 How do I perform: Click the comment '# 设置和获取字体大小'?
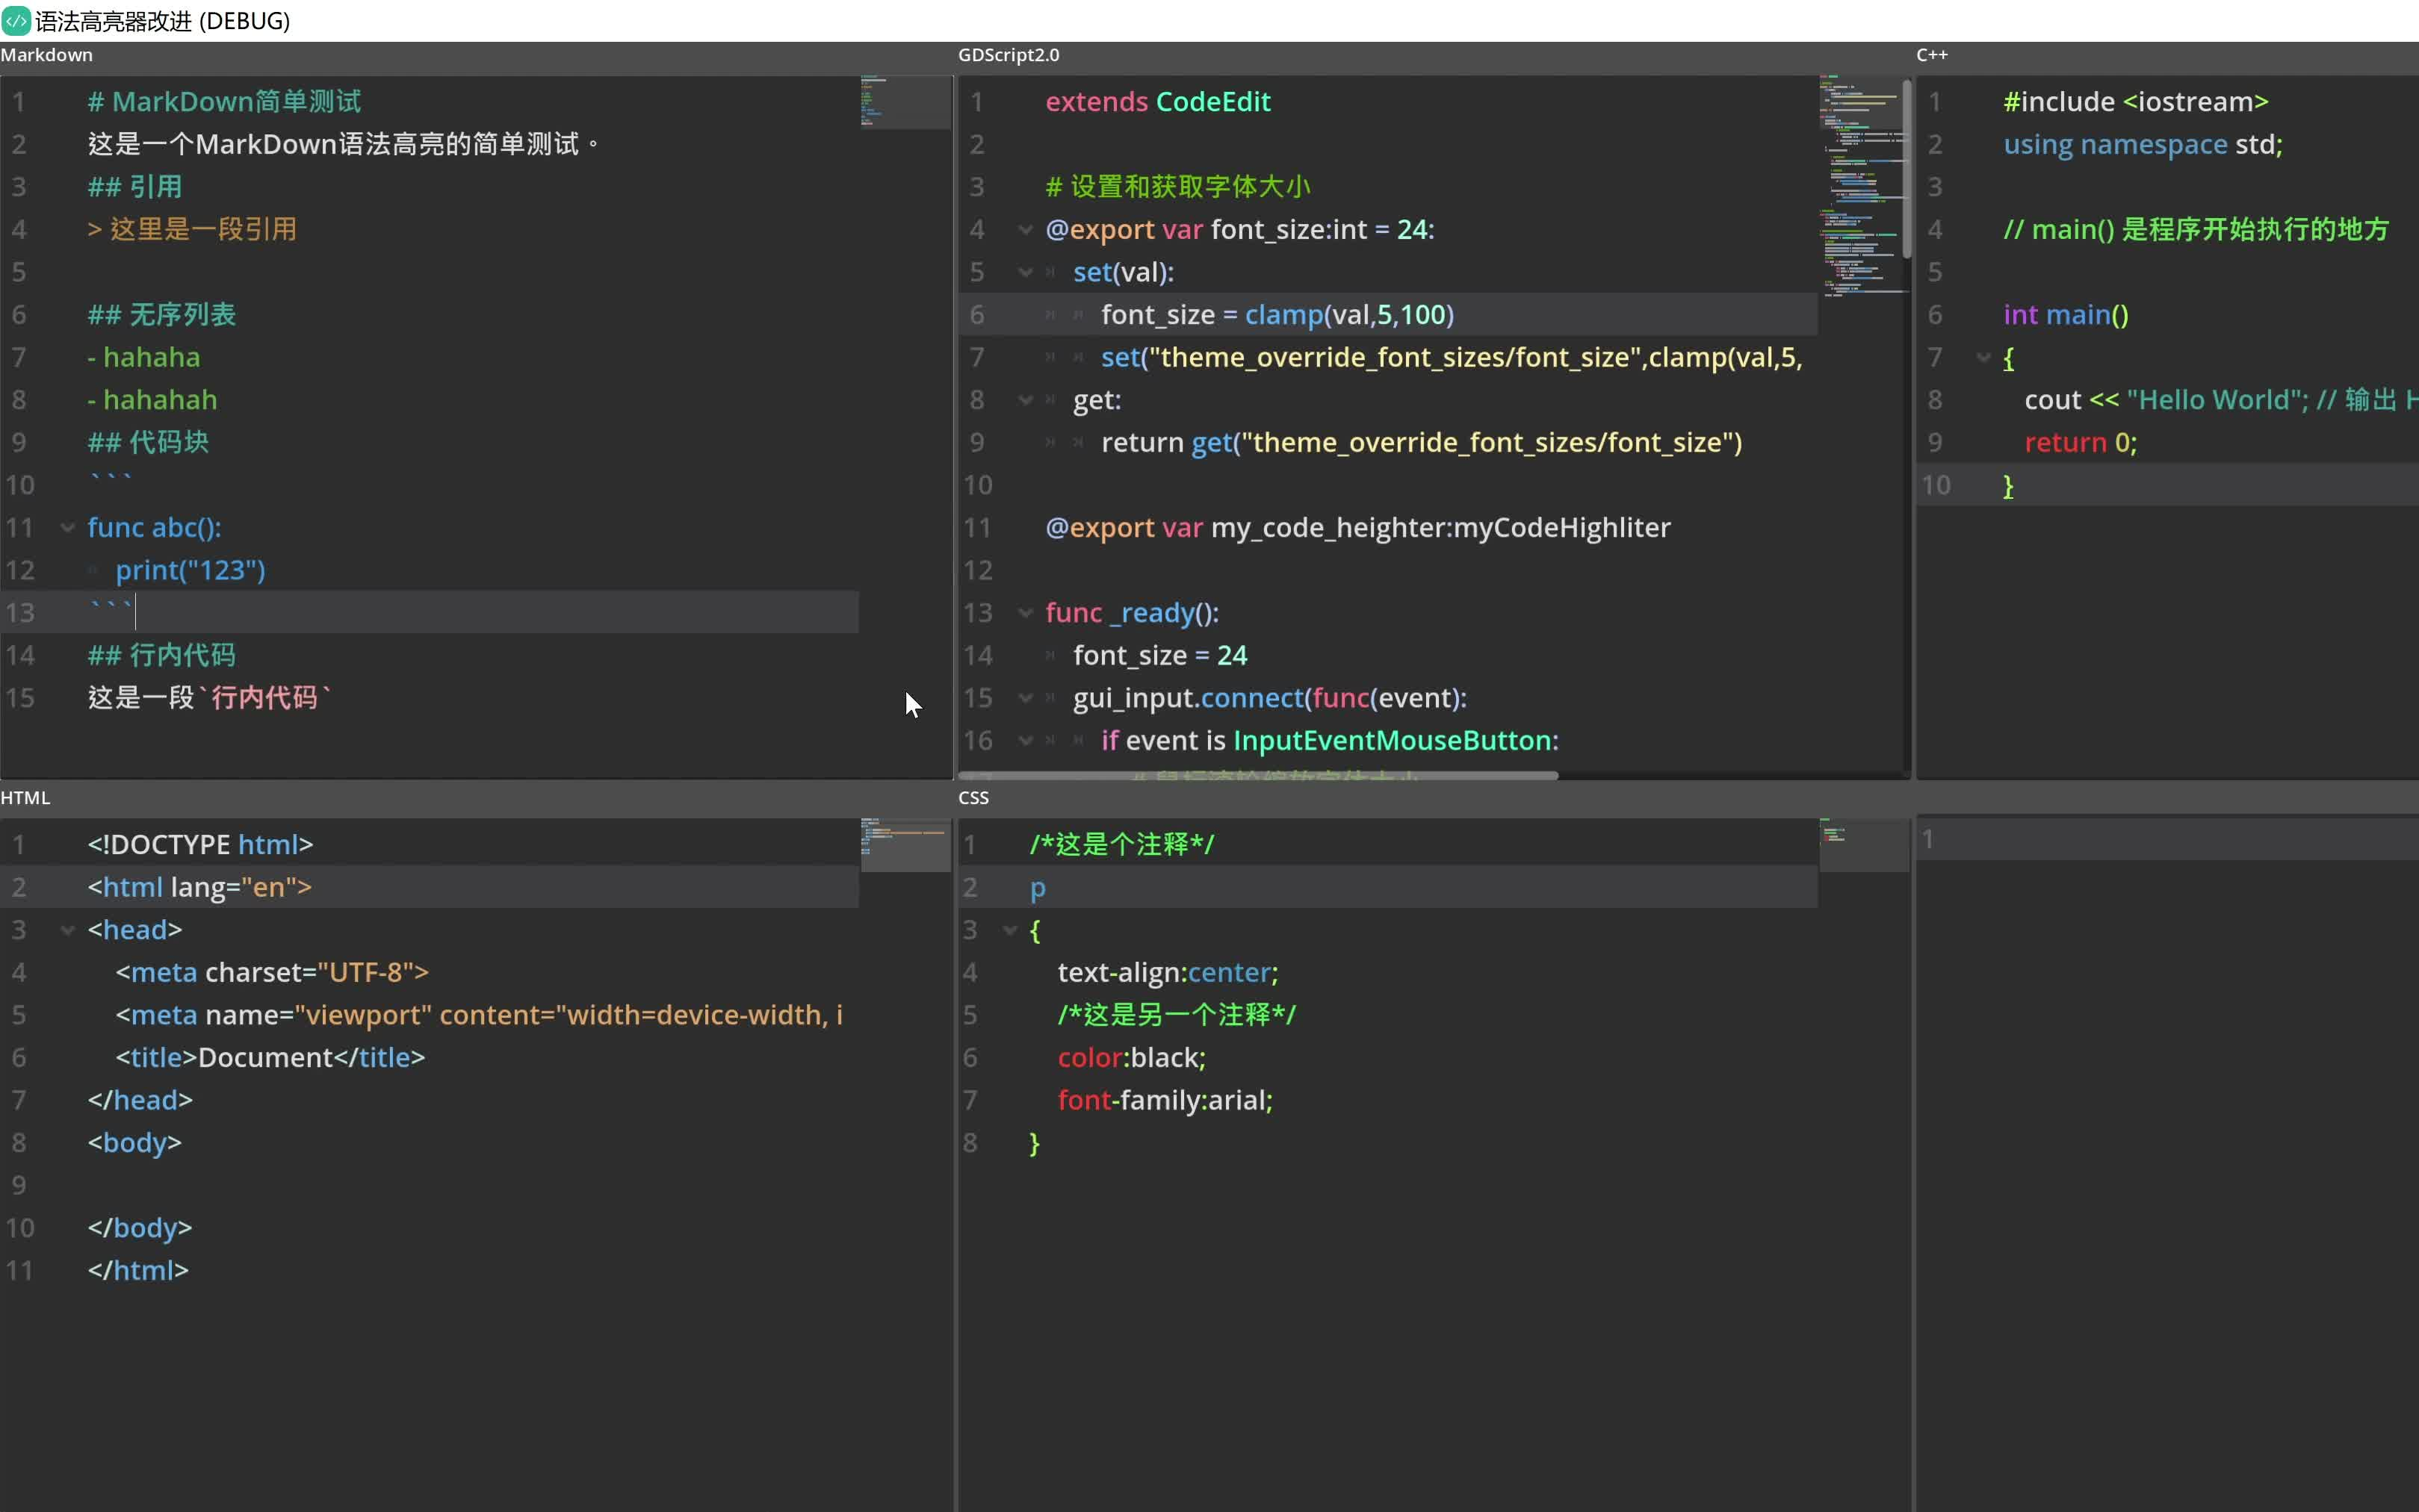(1177, 187)
